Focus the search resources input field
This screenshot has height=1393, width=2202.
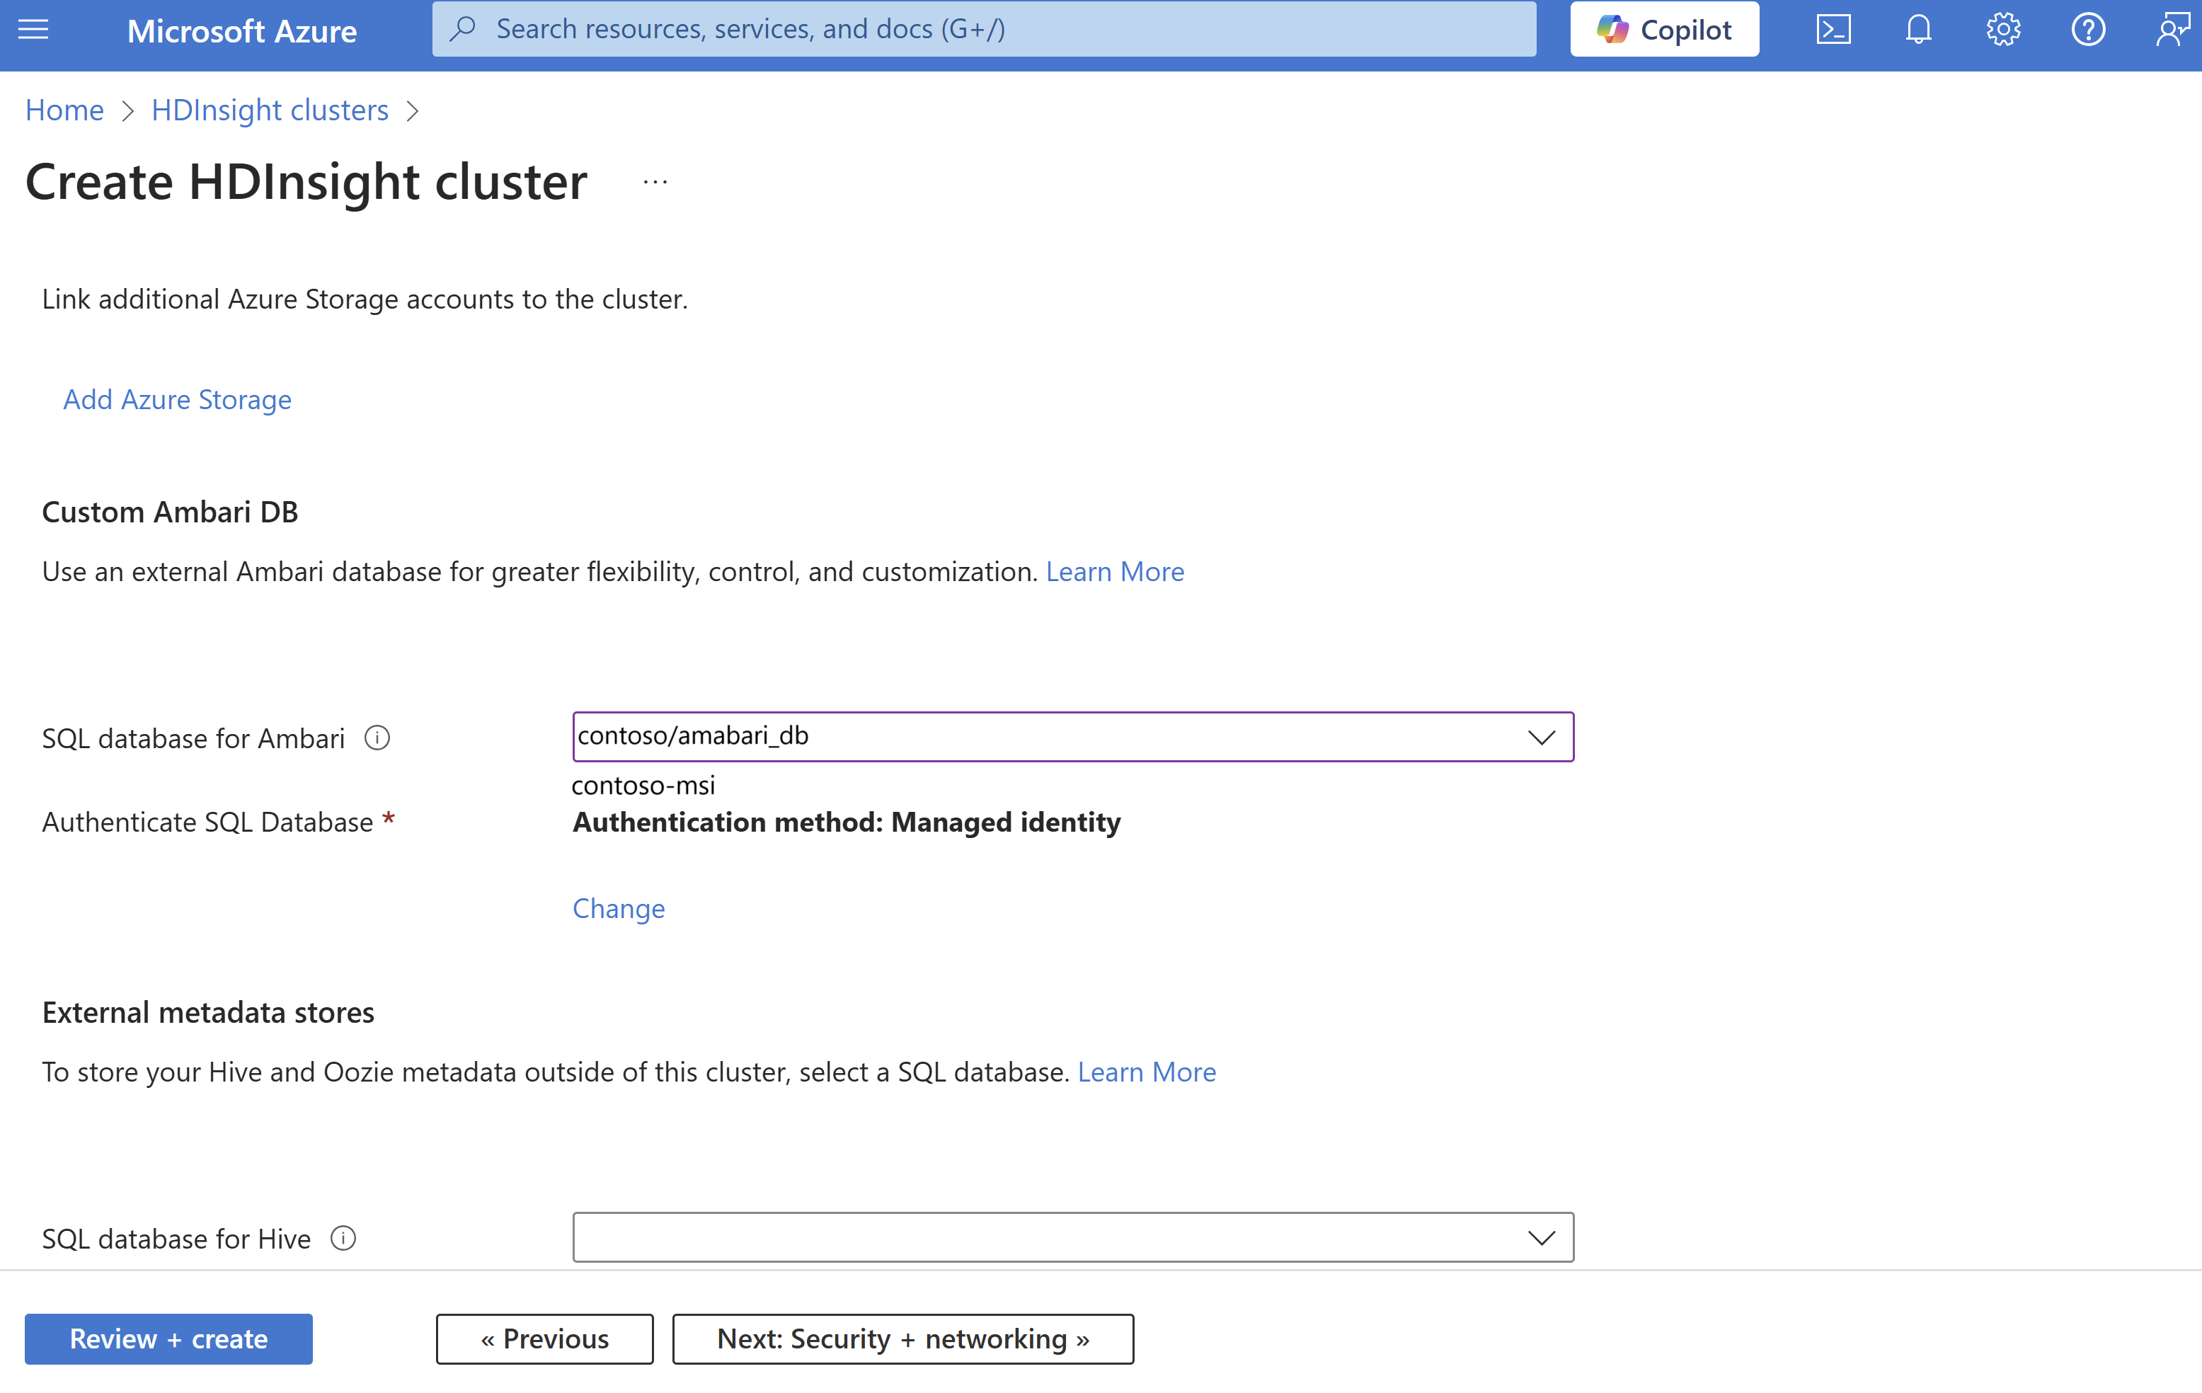coord(983,29)
